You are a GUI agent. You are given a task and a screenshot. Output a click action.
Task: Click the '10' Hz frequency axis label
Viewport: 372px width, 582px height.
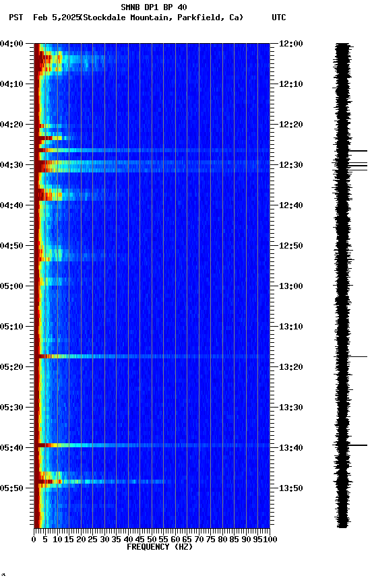[57, 540]
